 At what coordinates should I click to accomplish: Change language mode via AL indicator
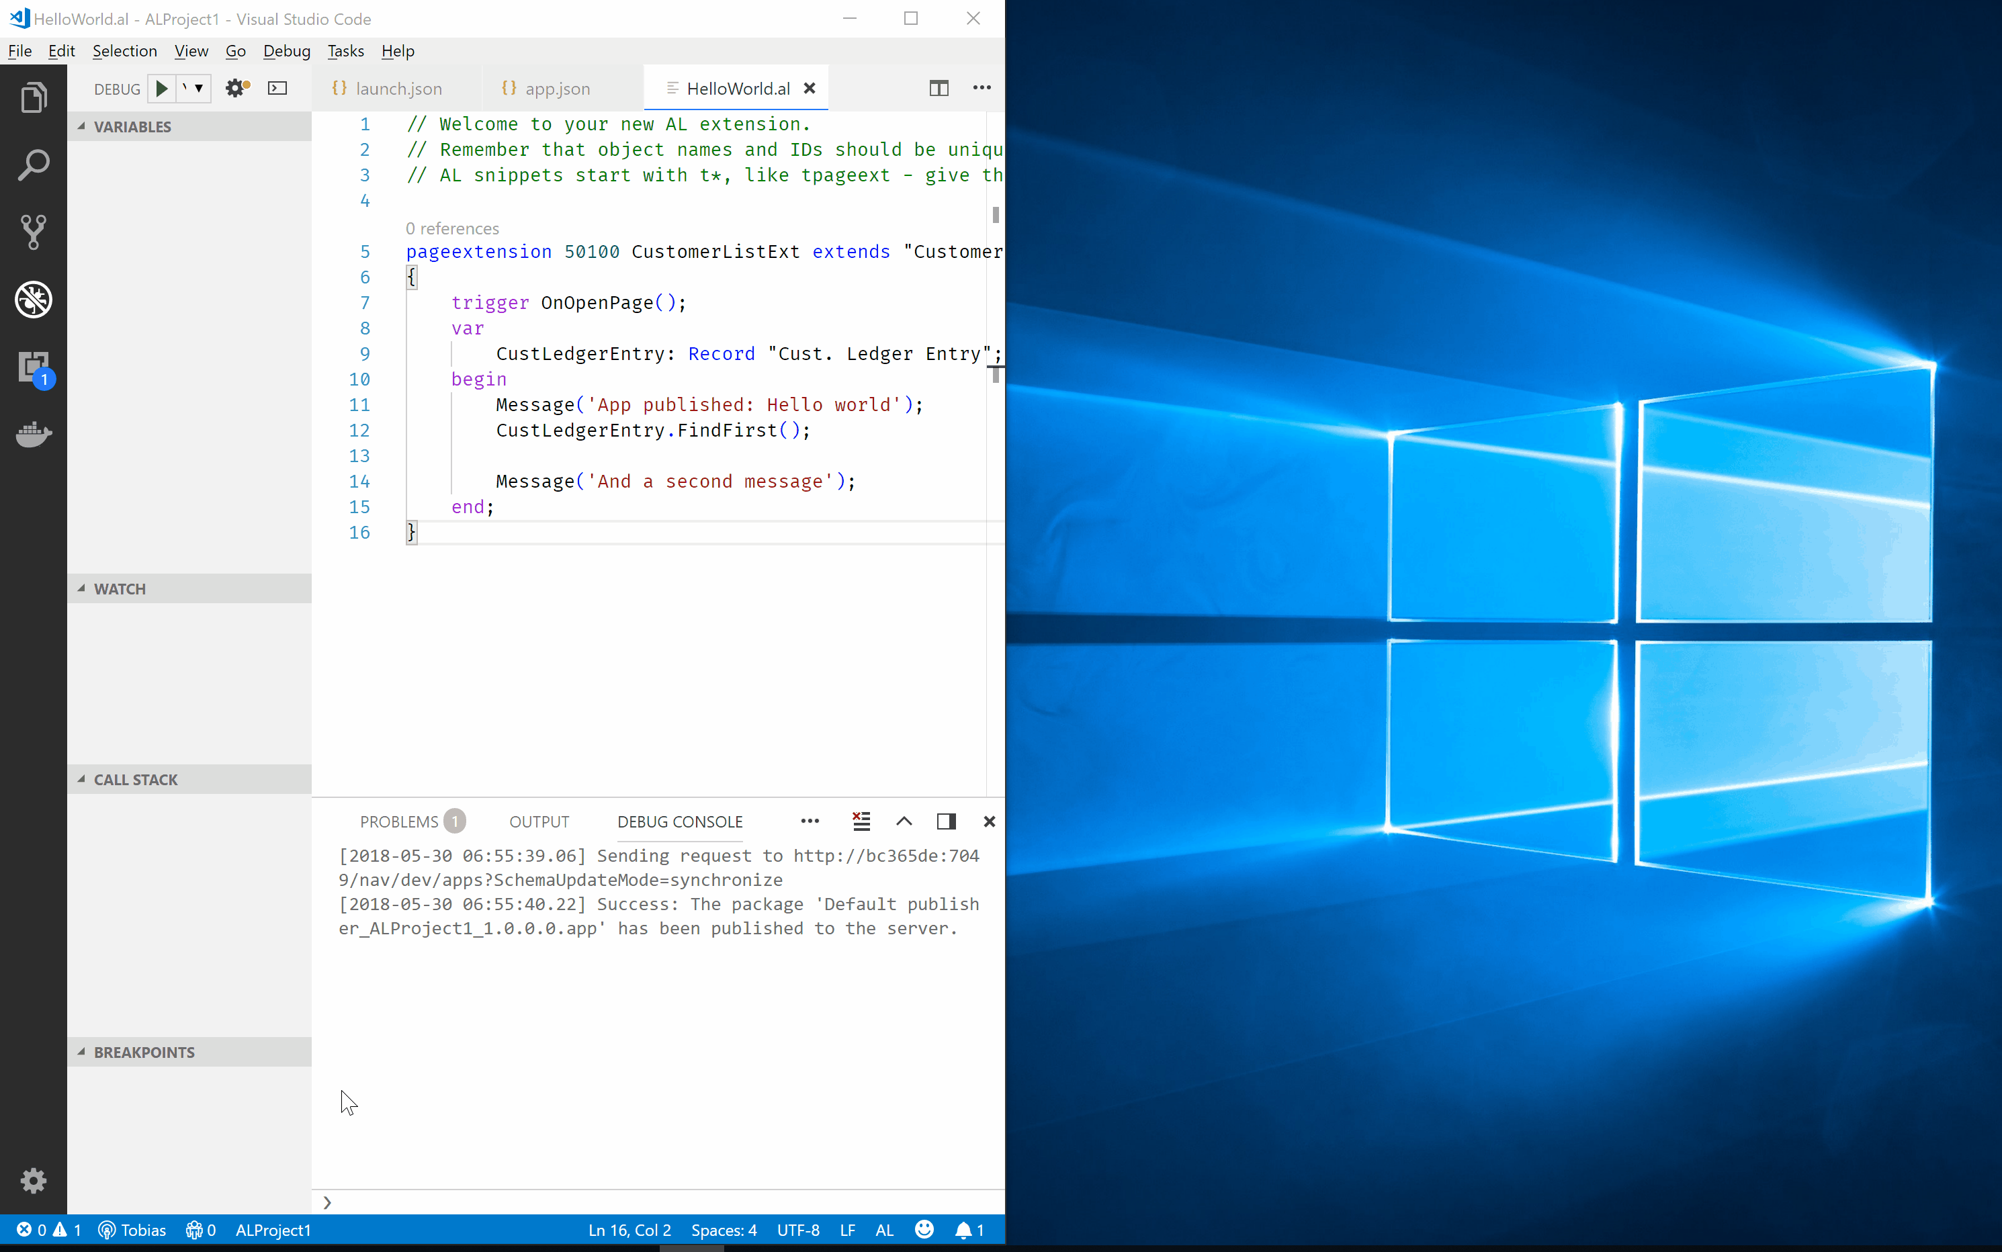coord(884,1230)
